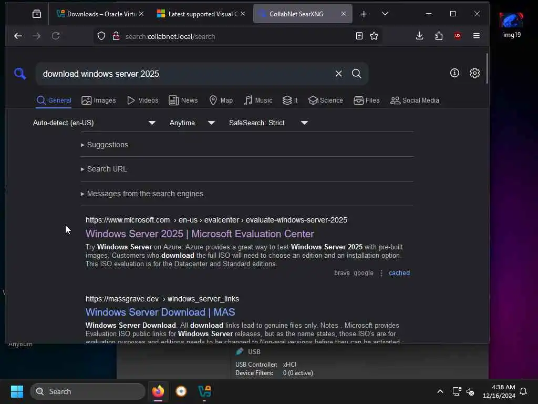Show hidden system tray icons
Screen dimensions: 538x404
440,391
